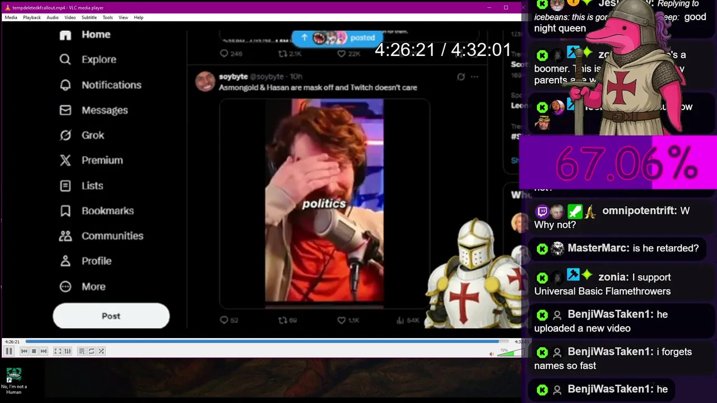The image size is (717, 403).
Task: Open the Help menu
Action: pos(138,17)
